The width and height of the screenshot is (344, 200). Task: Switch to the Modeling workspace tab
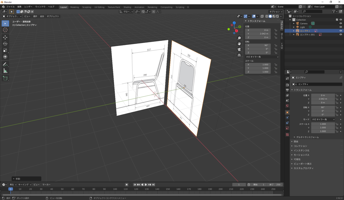(75, 7)
